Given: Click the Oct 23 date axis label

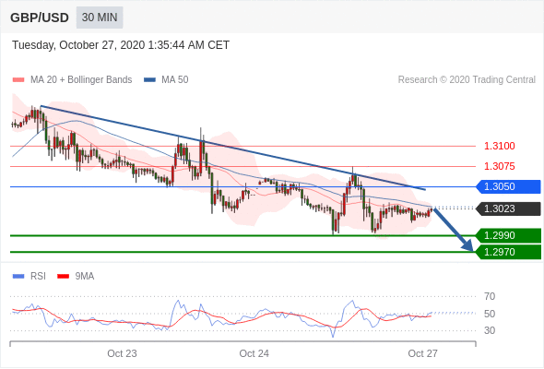Looking at the screenshot, I should 122,353.
